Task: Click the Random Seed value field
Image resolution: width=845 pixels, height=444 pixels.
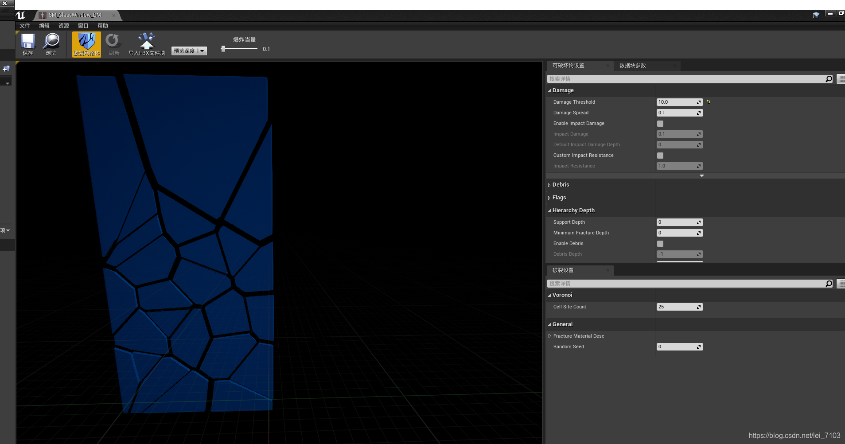Action: pyautogui.click(x=679, y=347)
